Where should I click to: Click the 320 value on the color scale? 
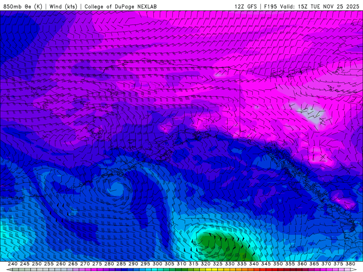(206, 264)
